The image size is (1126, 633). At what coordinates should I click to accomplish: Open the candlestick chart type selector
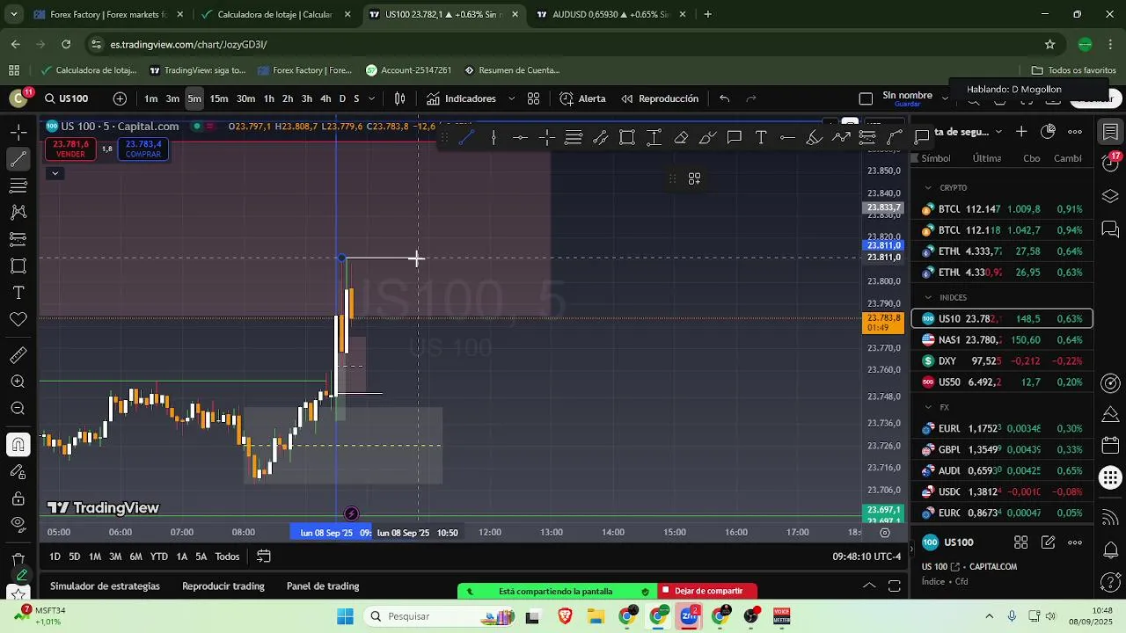point(400,98)
